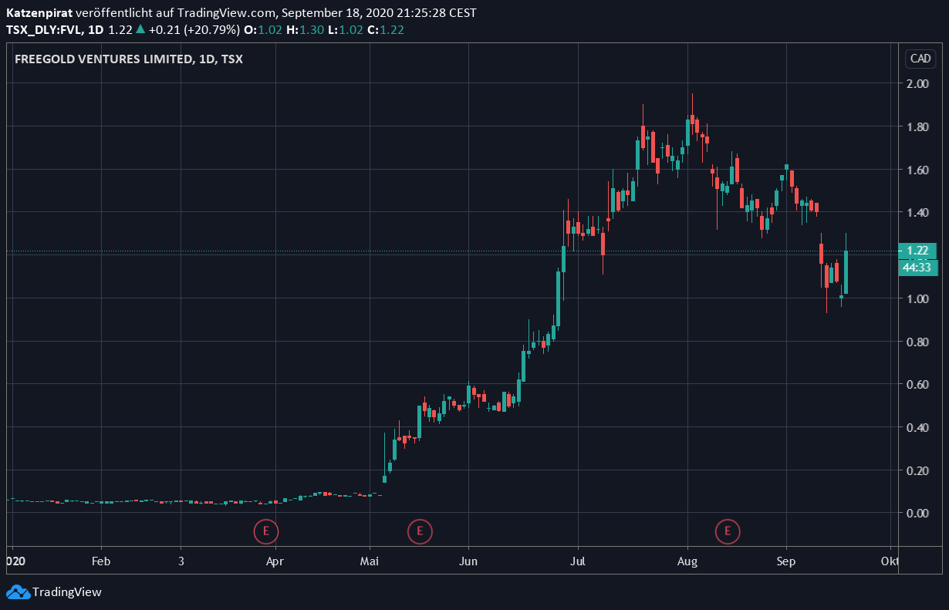Select the current price label 1.22
This screenshot has width=949, height=610.
click(x=917, y=251)
